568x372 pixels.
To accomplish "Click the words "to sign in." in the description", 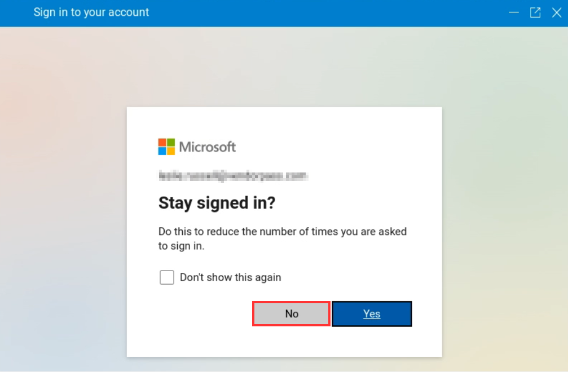I will 181,246.
